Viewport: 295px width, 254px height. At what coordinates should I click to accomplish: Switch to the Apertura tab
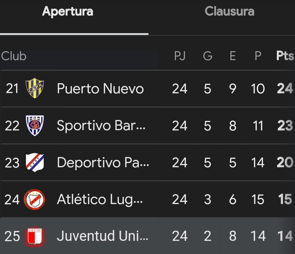tap(68, 12)
